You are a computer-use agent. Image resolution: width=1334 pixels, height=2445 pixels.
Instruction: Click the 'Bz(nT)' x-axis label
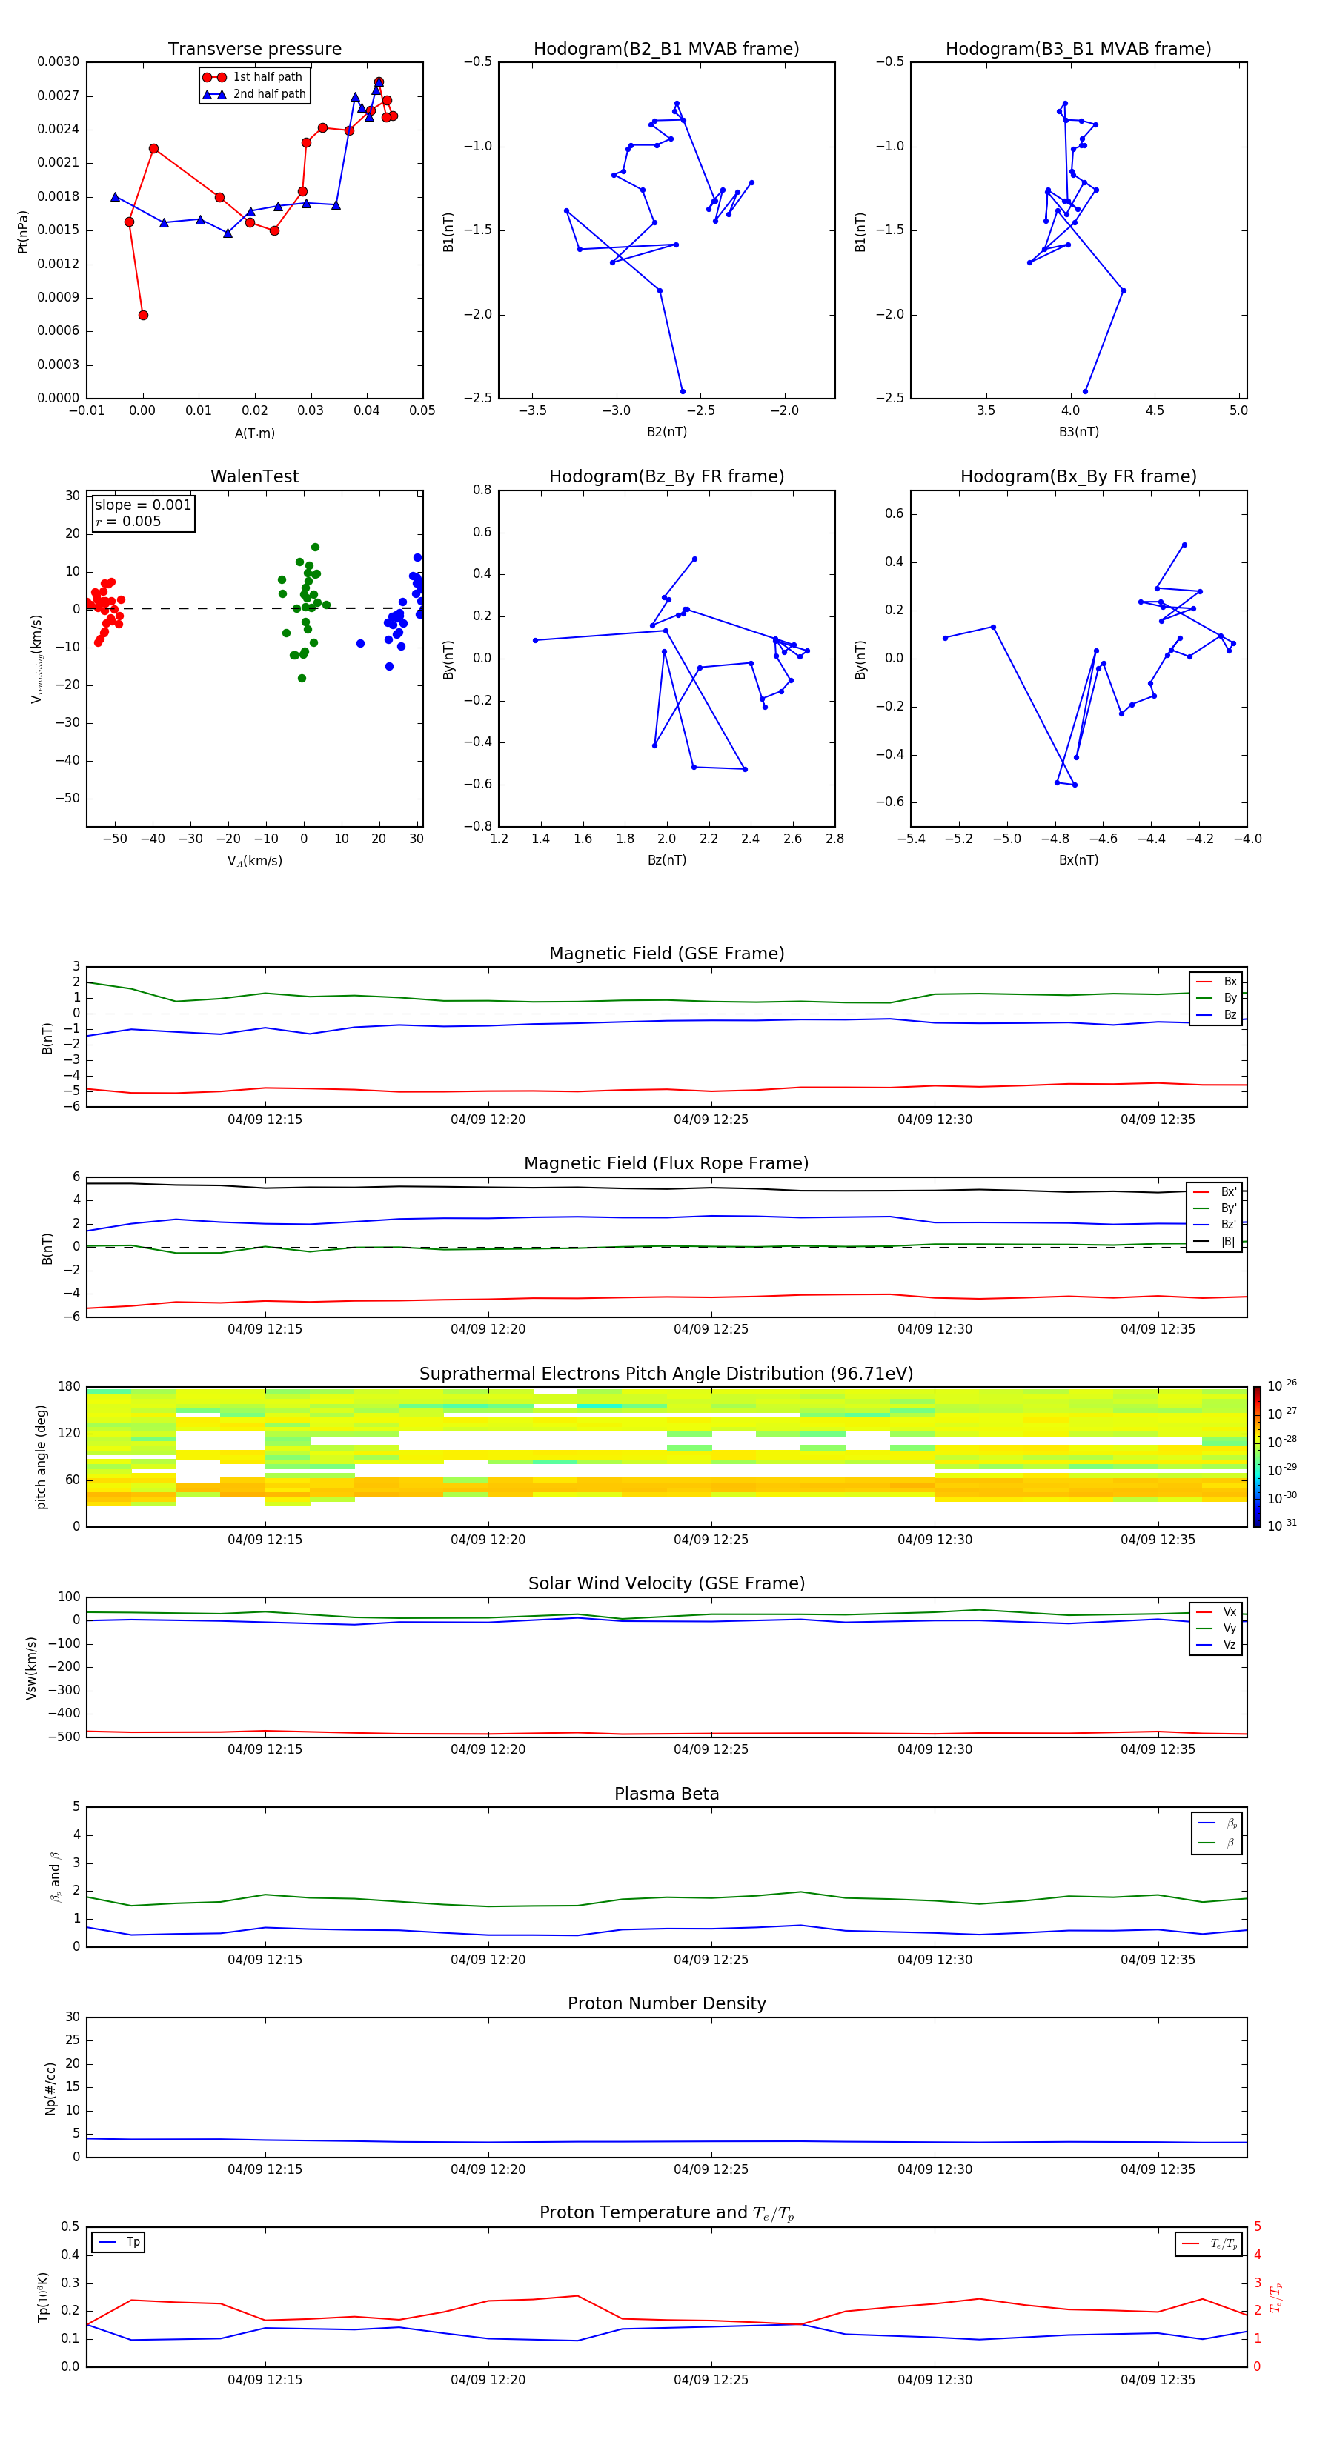pos(666,861)
